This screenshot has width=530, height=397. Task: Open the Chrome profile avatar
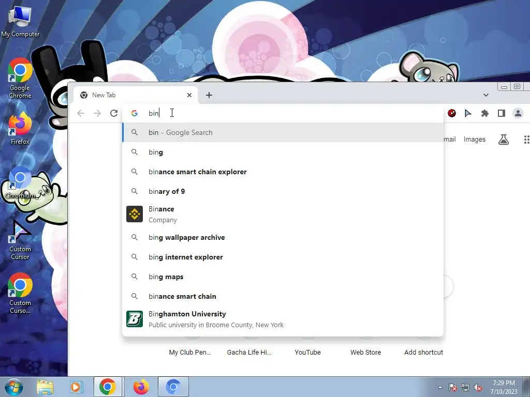[518, 113]
